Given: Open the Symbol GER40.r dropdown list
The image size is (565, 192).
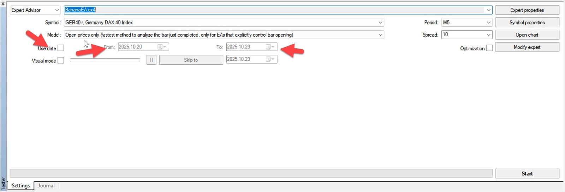Looking at the screenshot, I should [x=380, y=23].
